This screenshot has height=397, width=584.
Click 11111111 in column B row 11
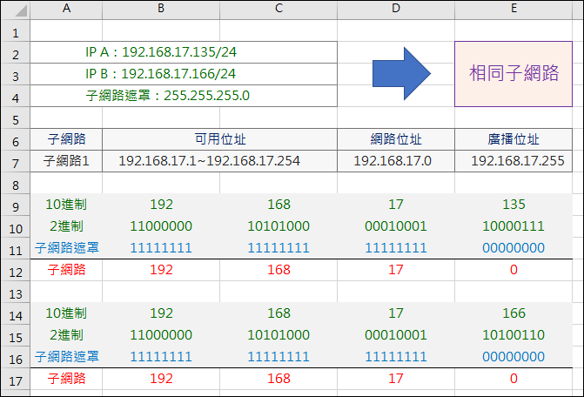161,248
